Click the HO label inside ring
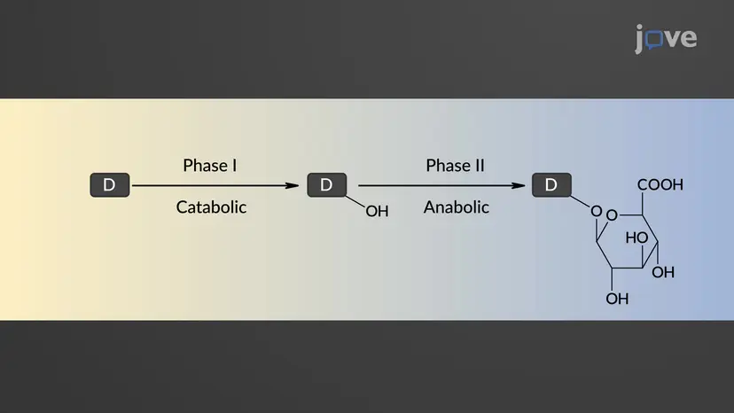 636,238
